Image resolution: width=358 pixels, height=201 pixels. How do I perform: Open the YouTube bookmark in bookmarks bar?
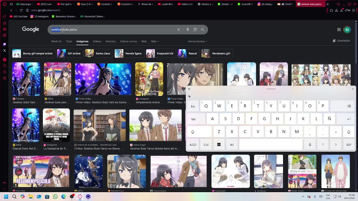18,16
